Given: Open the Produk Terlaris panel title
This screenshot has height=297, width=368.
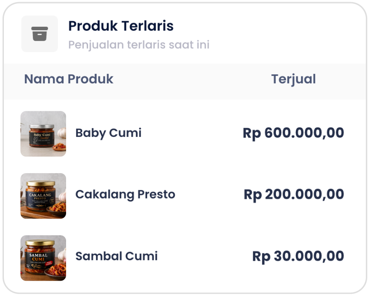Looking at the screenshot, I should [x=121, y=26].
